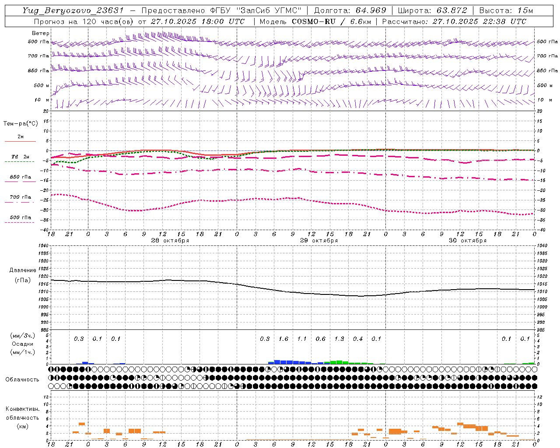Click the Облачность cloud cover label

coord(22,380)
